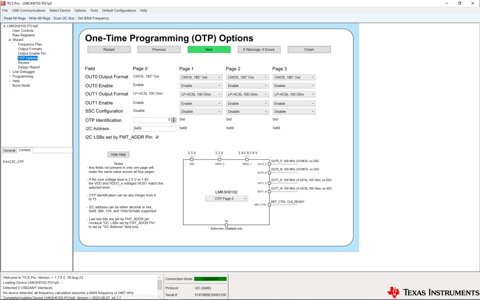Click the Get BAW Frequency toolbar button

[x=93, y=18]
